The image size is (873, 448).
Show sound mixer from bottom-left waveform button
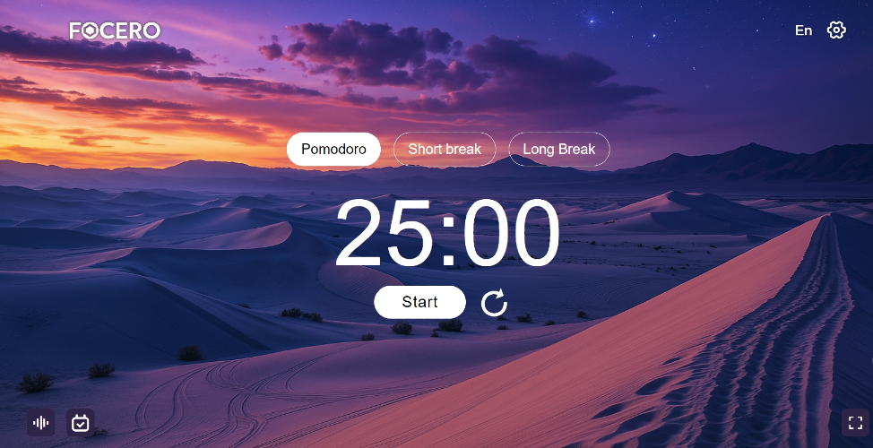tap(40, 423)
